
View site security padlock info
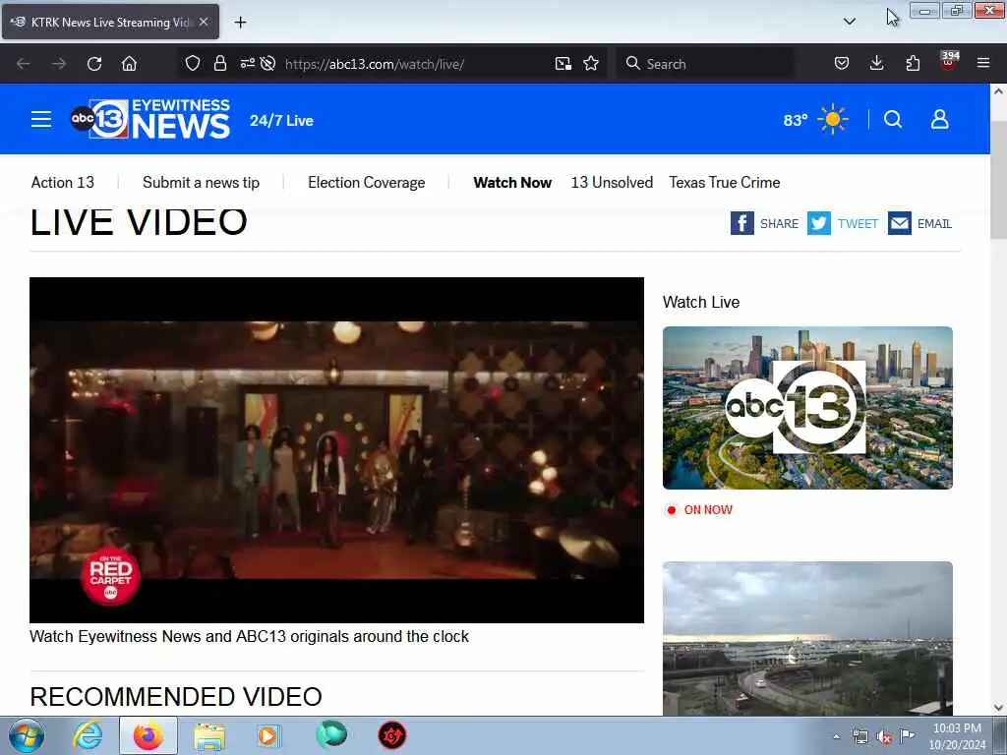[x=220, y=64]
